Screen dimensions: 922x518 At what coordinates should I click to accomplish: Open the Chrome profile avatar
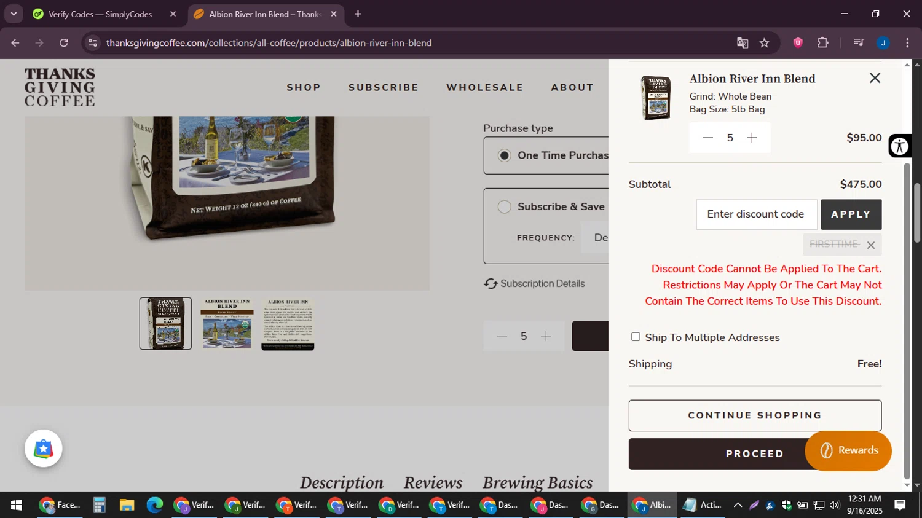pos(883,43)
